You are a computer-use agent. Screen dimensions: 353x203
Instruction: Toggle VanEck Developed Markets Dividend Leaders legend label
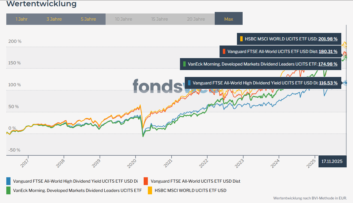pos(77,190)
